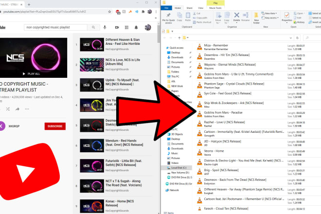Activate voice search microphone on YouTube

pos(105,27)
